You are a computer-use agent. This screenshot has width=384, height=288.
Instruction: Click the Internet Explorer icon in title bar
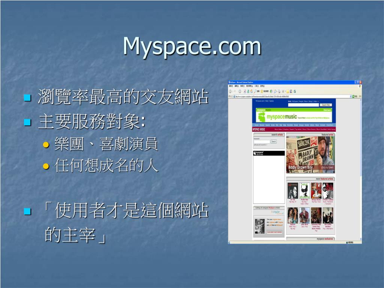point(229,82)
